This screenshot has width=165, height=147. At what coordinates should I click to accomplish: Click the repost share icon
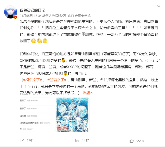point(22,140)
